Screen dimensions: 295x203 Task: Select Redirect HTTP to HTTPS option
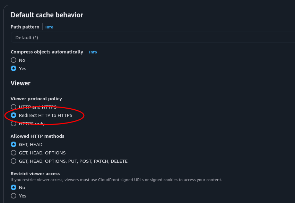[x=14, y=115]
